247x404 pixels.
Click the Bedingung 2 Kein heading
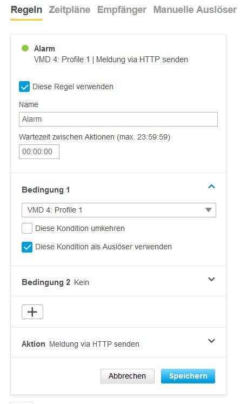pyautogui.click(x=55, y=282)
